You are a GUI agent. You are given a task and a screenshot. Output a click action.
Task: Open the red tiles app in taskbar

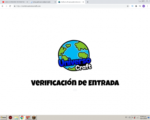pos(28,118)
